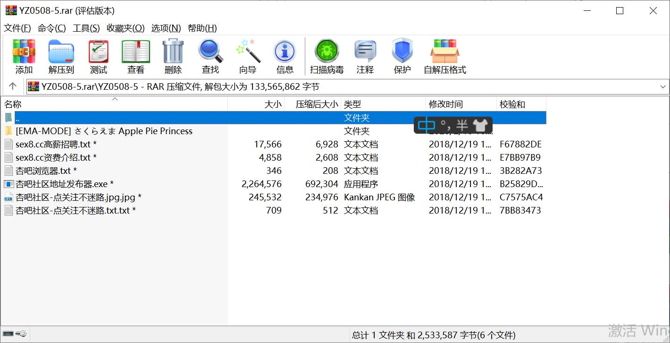Open the 文件(F) menu
670x343 pixels.
[17, 28]
